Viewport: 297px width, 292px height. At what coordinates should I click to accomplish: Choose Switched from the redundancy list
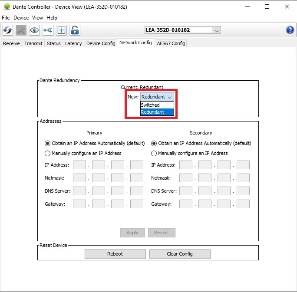pyautogui.click(x=157, y=105)
